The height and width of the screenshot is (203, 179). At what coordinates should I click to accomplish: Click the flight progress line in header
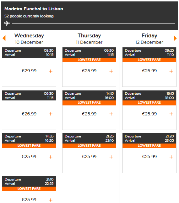pos(93,23)
